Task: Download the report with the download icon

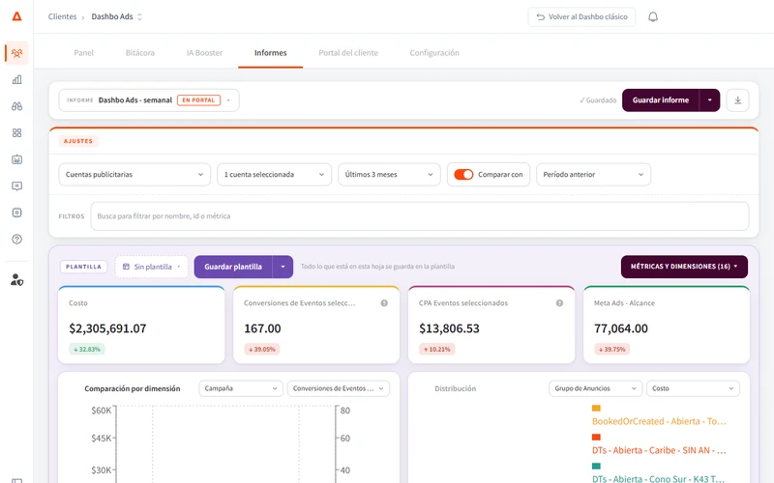Action: 737,100
